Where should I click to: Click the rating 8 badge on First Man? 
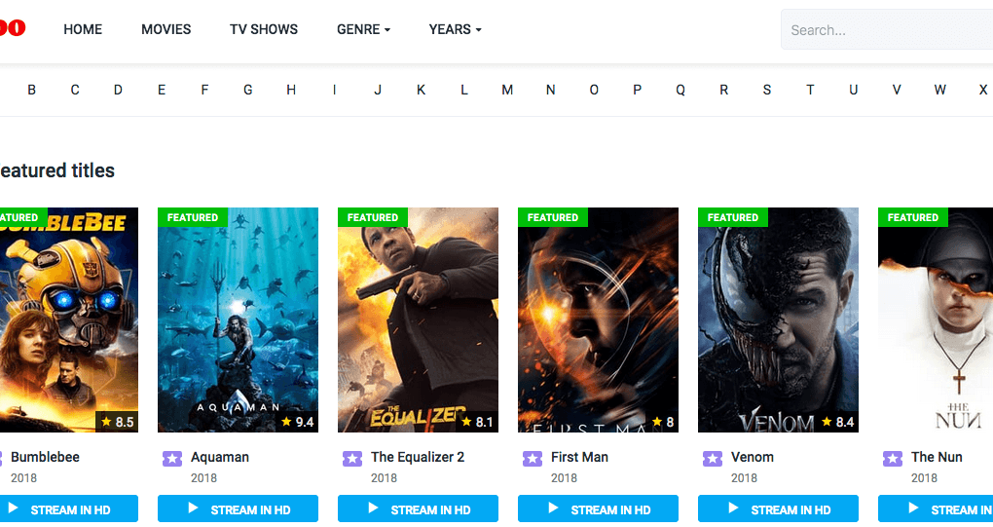pos(662,422)
